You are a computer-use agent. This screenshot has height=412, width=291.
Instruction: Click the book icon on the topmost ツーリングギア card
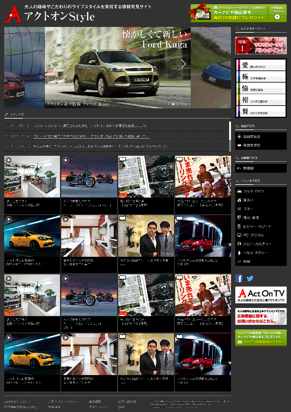click(179, 159)
